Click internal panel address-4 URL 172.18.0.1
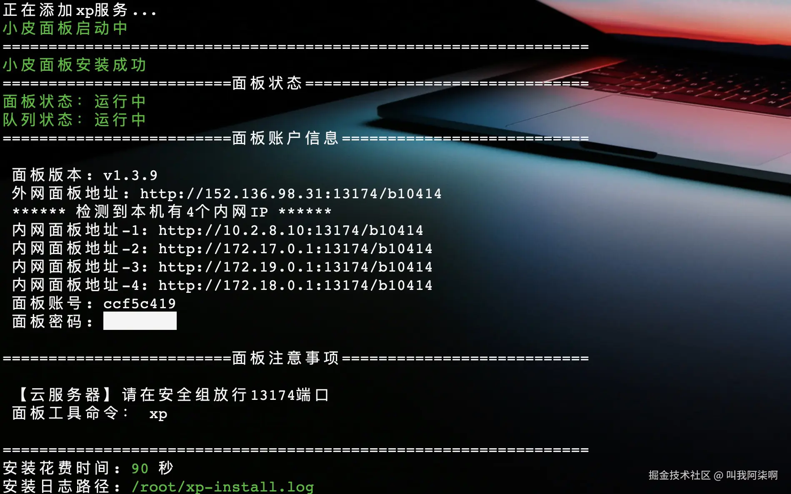Screen dimensions: 791x494 click(x=295, y=285)
